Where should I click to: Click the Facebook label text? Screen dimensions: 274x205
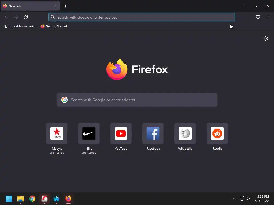[153, 149]
